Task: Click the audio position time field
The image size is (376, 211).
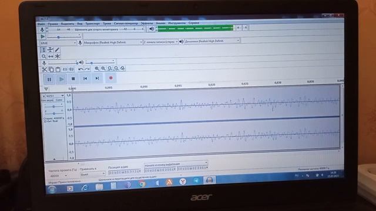Action: click(125, 172)
